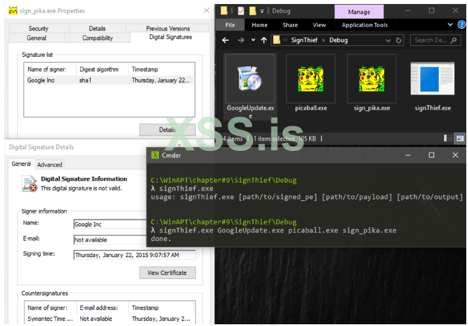The height and width of the screenshot is (326, 468).
Task: Open the Home ribbon tab
Action: point(259,25)
